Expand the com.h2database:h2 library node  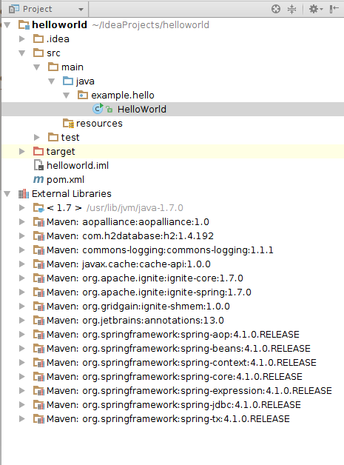click(x=22, y=236)
